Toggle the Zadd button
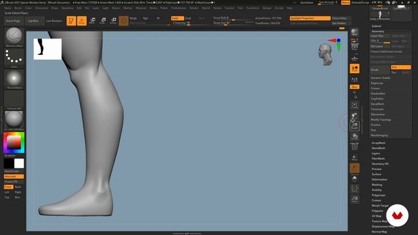The image size is (418, 235). click(x=177, y=18)
